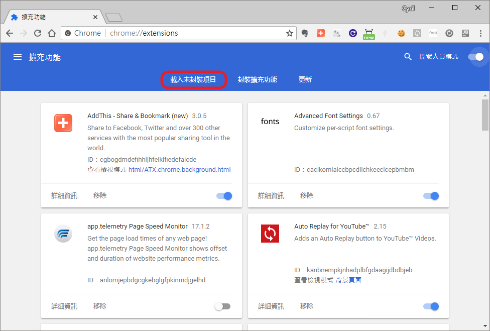Screen dimensions: 490x331
Task: Enable the app.telemetry Page Speed Monitor toggle
Action: [222, 306]
